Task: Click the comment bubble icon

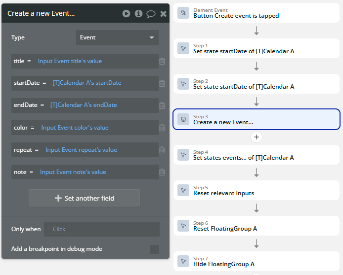Action: coord(151,13)
